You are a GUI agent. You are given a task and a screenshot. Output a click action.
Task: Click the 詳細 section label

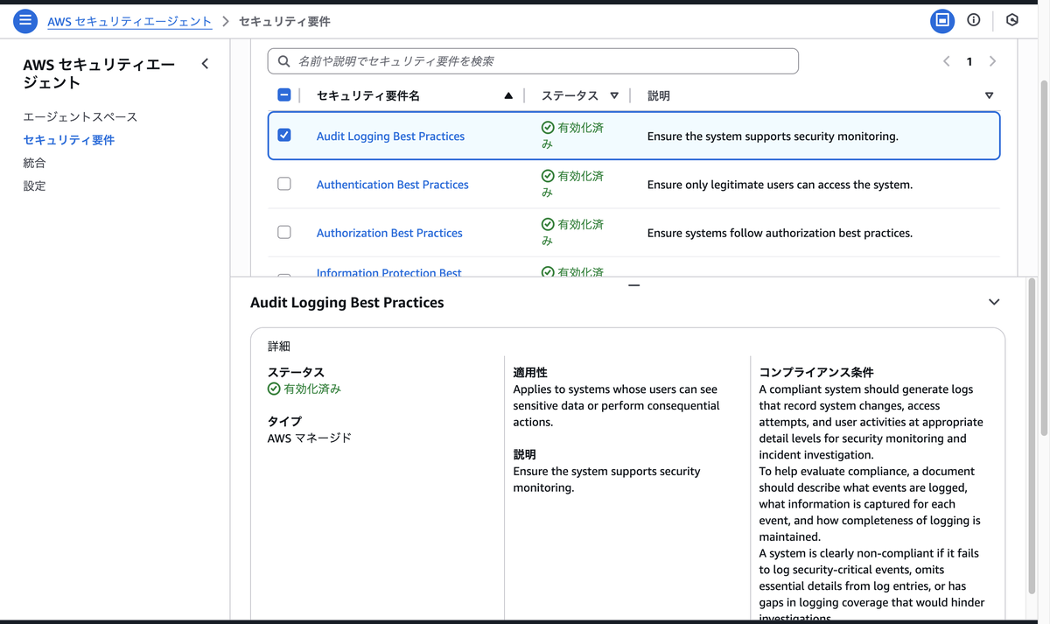point(279,347)
